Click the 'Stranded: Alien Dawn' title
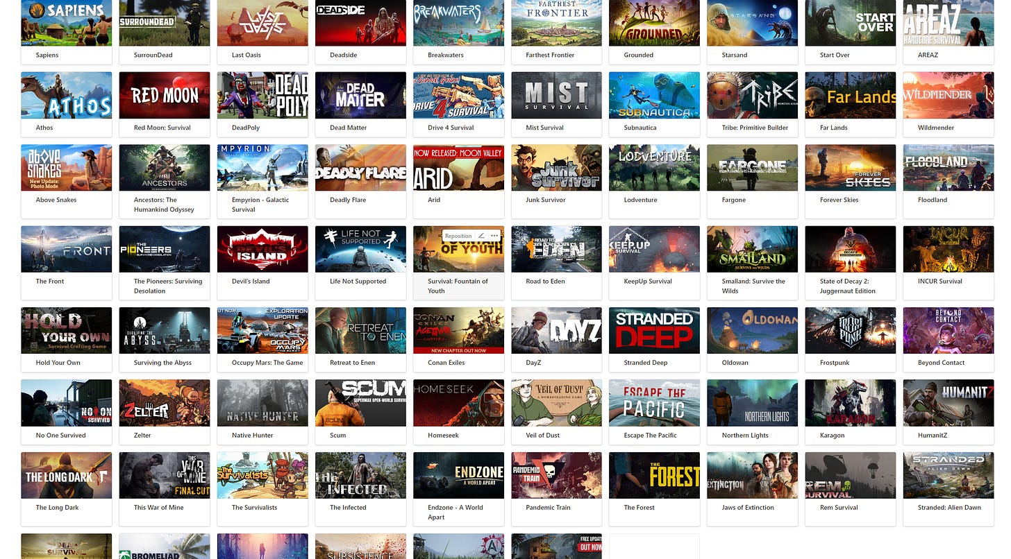Image resolution: width=1011 pixels, height=559 pixels. pyautogui.click(x=950, y=508)
